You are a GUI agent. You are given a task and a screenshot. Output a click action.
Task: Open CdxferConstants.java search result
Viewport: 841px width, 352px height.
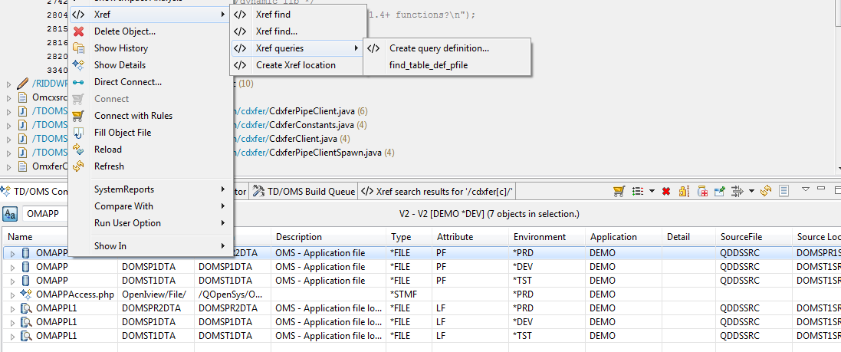pyautogui.click(x=312, y=125)
